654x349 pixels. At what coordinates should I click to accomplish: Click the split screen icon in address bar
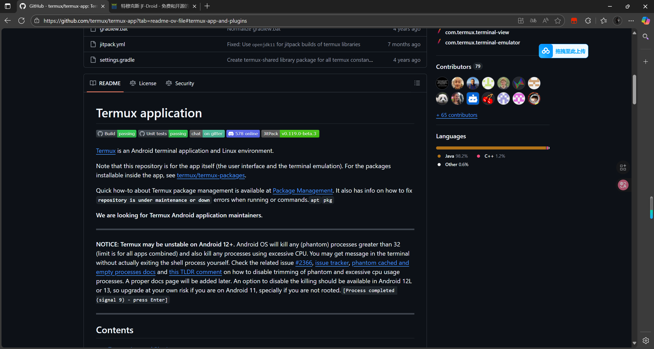521,21
